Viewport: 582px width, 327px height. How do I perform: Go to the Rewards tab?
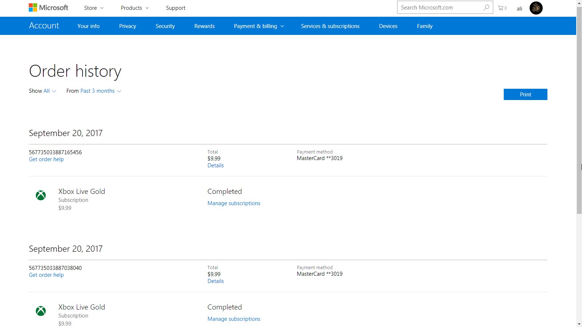(x=205, y=26)
